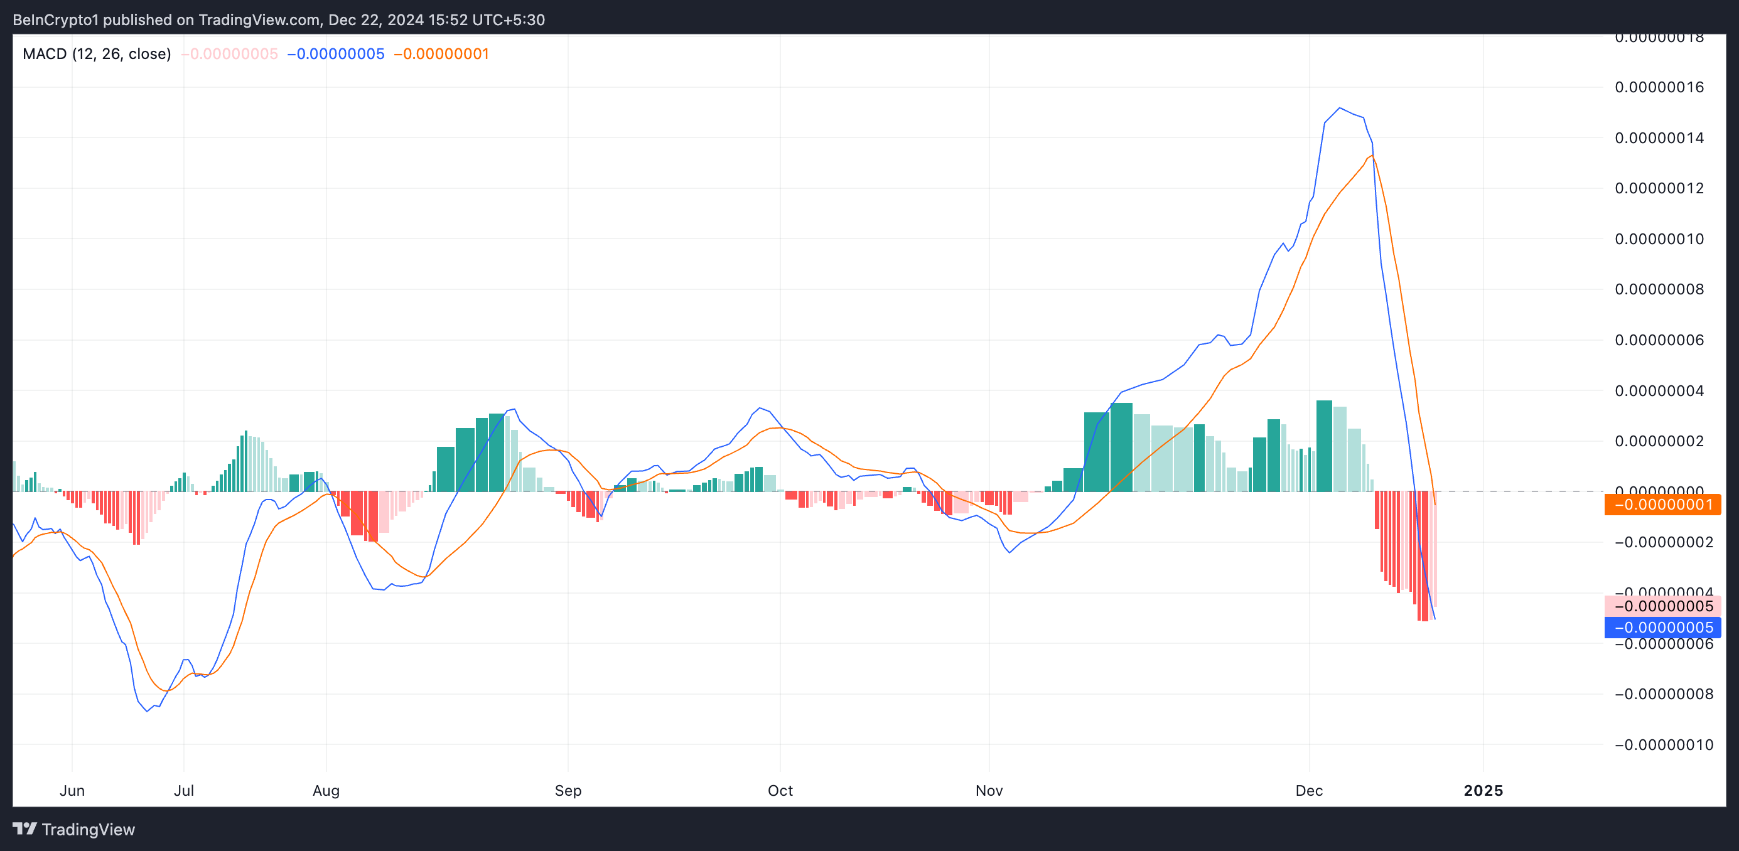Click the pink -0.00000005 price label
The image size is (1739, 851).
[x=1662, y=606]
